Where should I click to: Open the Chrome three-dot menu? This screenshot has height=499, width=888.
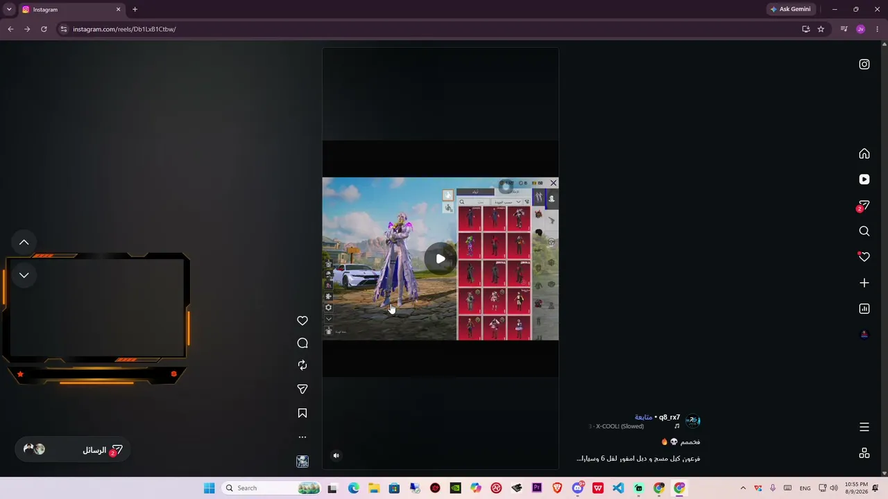[877, 29]
